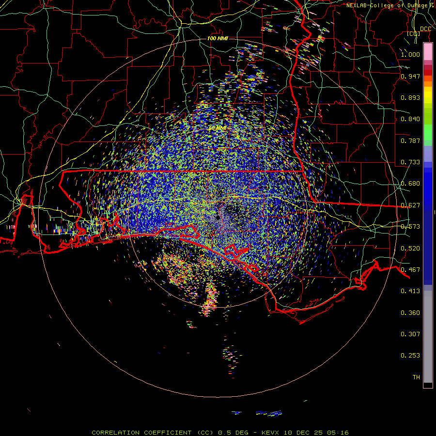Click the [CC] label above the color scale
436x436 pixels.
(x=413, y=33)
